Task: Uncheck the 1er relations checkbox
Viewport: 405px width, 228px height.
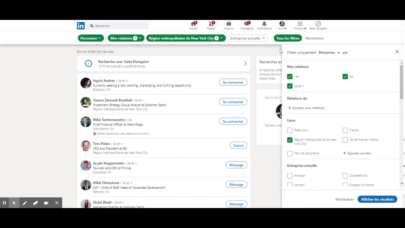Action: click(290, 77)
